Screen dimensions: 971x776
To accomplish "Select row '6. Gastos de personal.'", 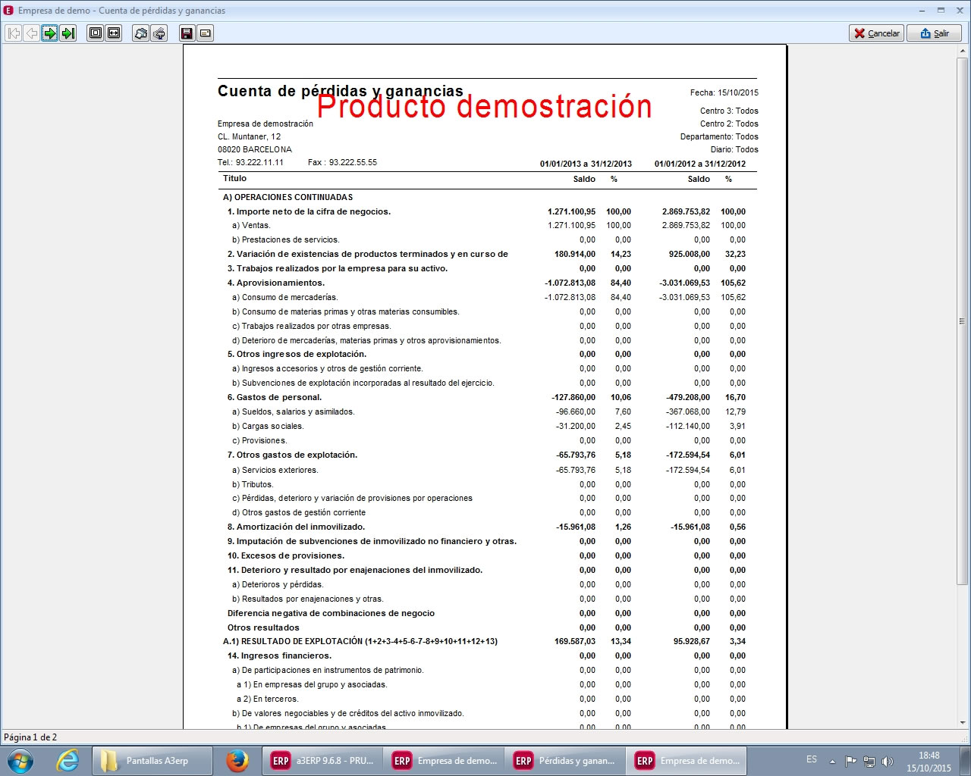I will click(486, 397).
